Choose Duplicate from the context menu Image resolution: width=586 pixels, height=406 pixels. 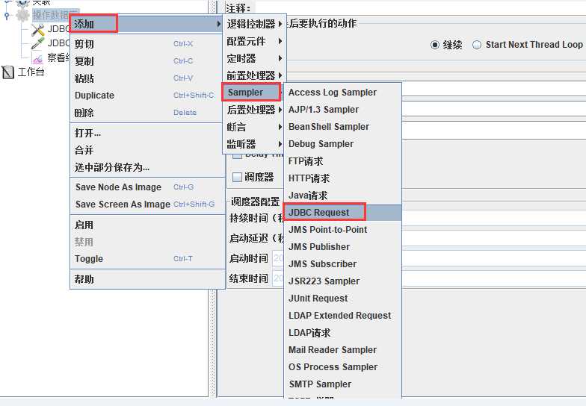[147, 96]
